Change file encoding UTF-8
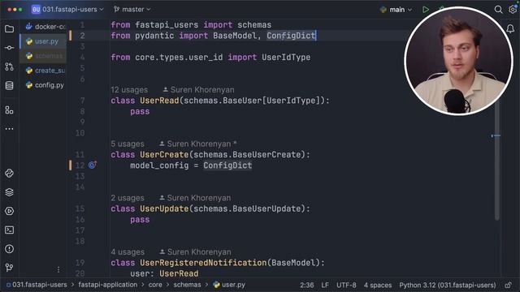Screen dimensions: 520x292 coord(346,285)
